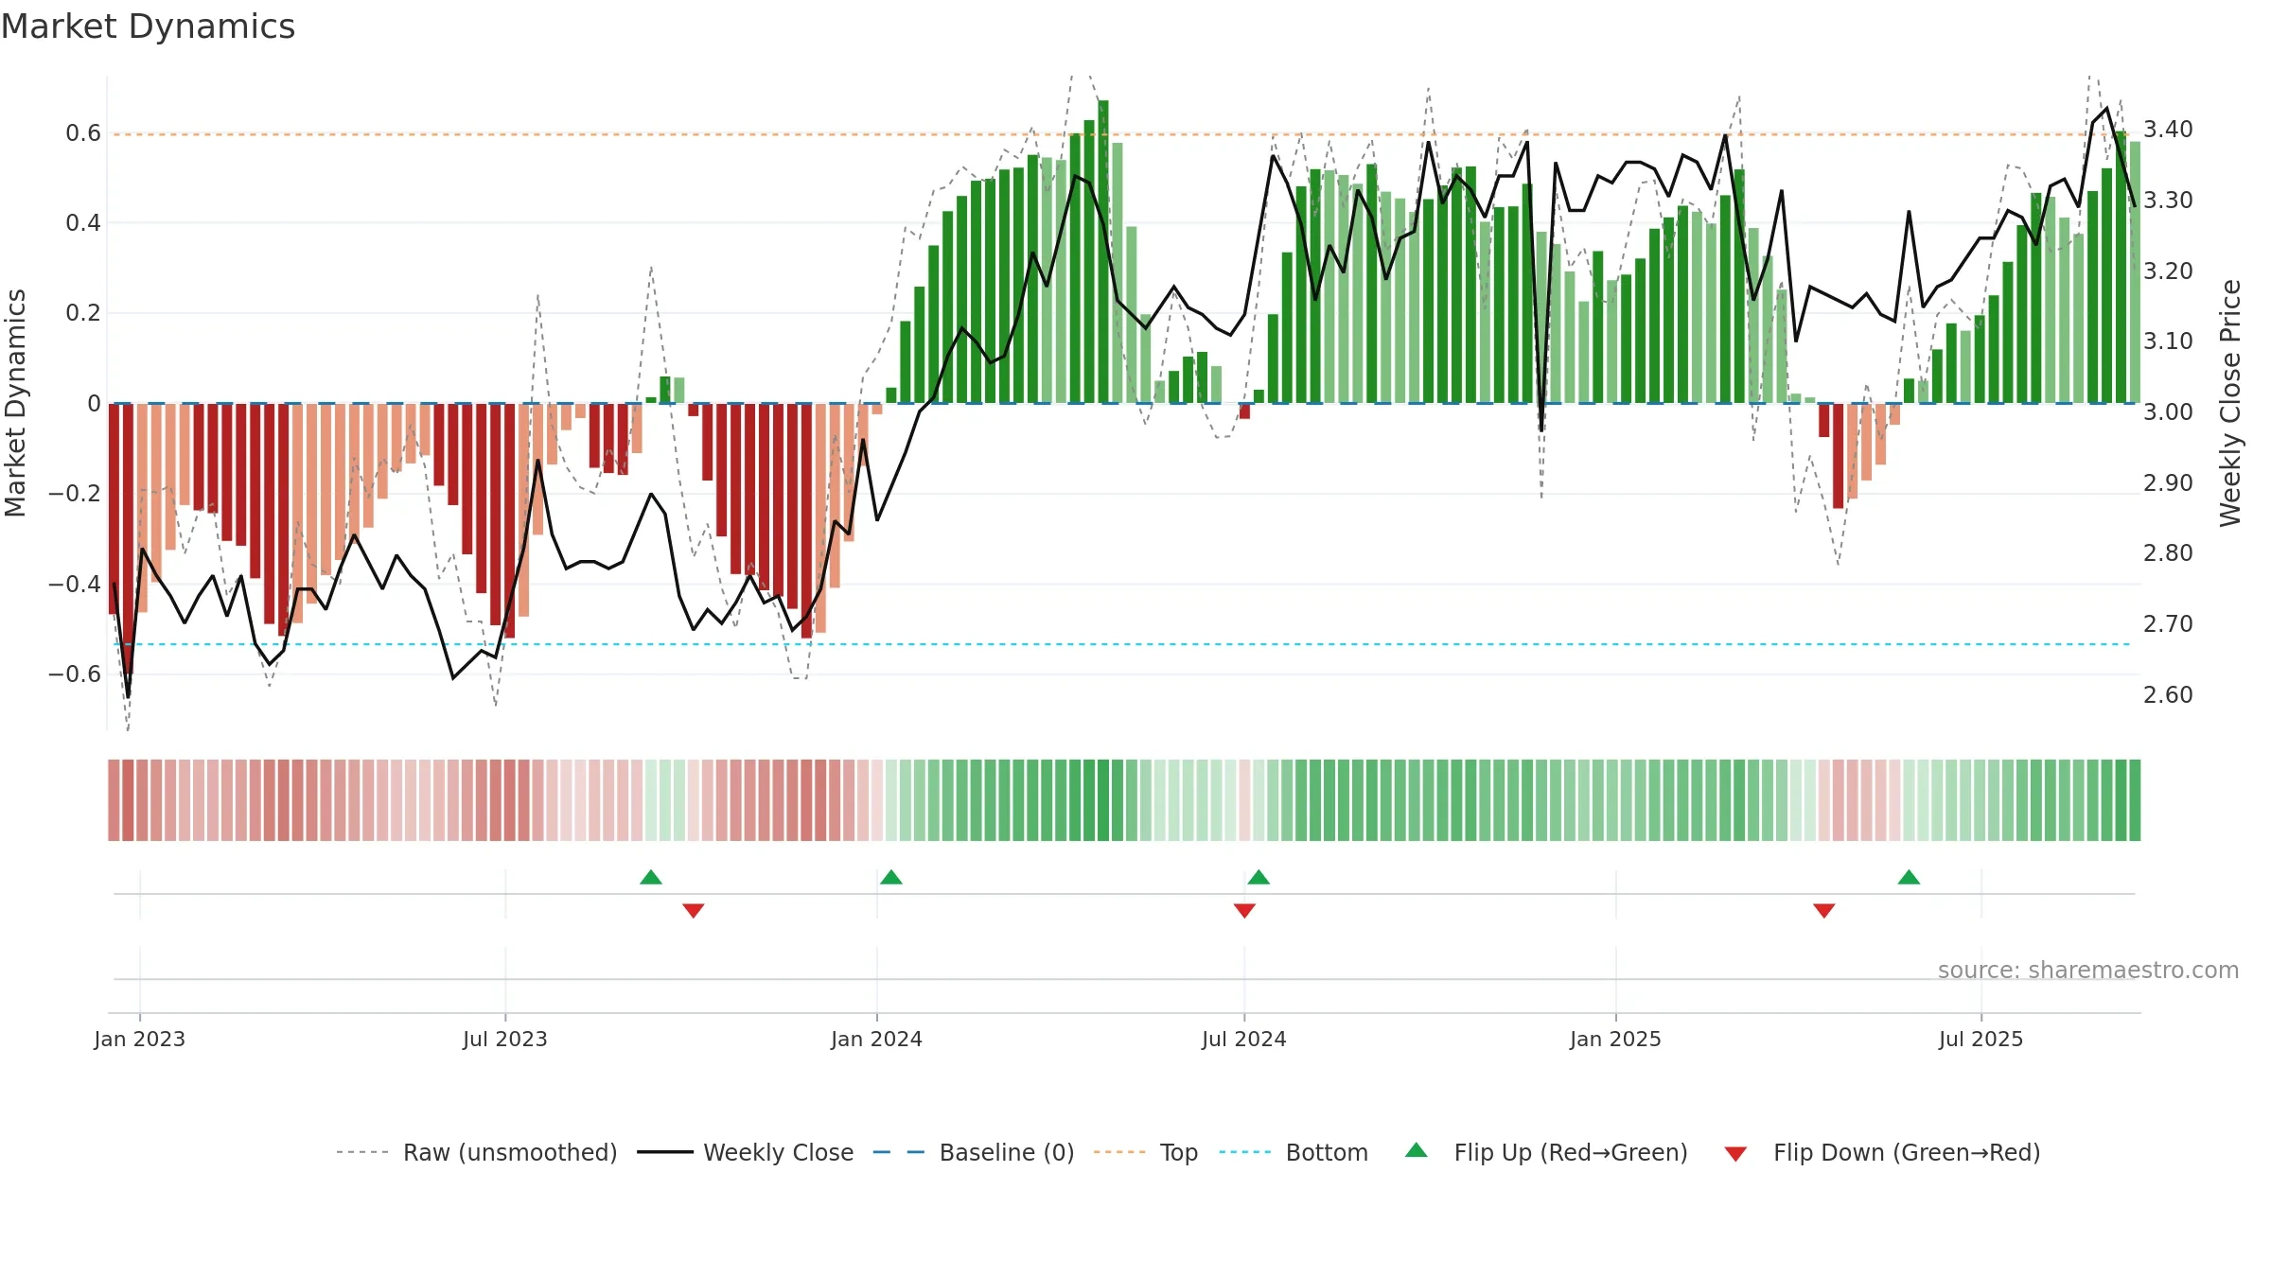Click the green flip-up marker at Jan 2024

tap(891, 877)
